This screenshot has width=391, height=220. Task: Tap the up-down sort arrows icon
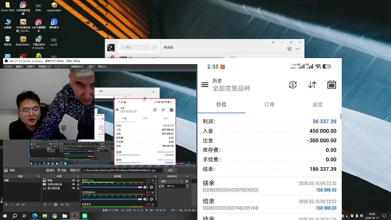312,85
